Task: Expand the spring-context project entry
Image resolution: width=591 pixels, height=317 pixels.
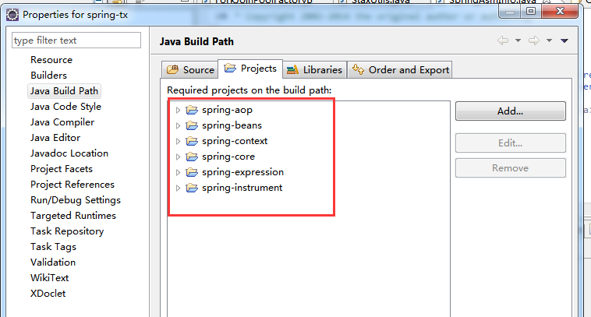Action: point(178,141)
